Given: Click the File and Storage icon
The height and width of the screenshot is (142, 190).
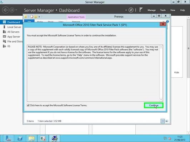Looking at the screenshot, I should click(4, 41).
